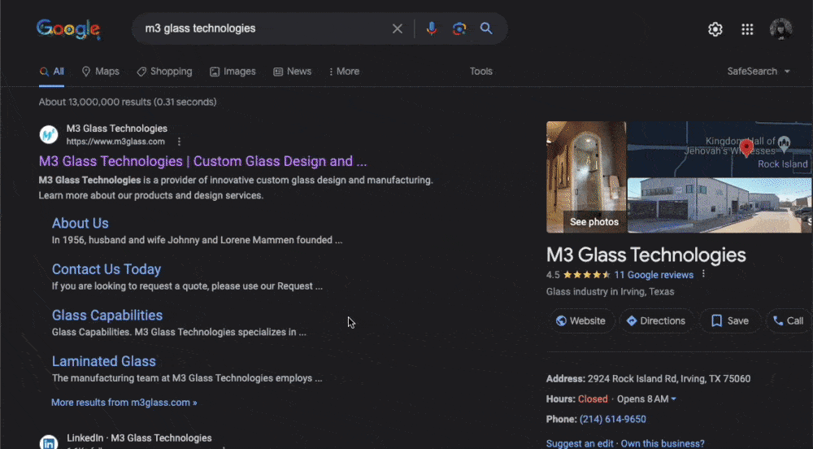Open the See photos thumbnail
Image resolution: width=813 pixels, height=449 pixels.
pyautogui.click(x=586, y=177)
